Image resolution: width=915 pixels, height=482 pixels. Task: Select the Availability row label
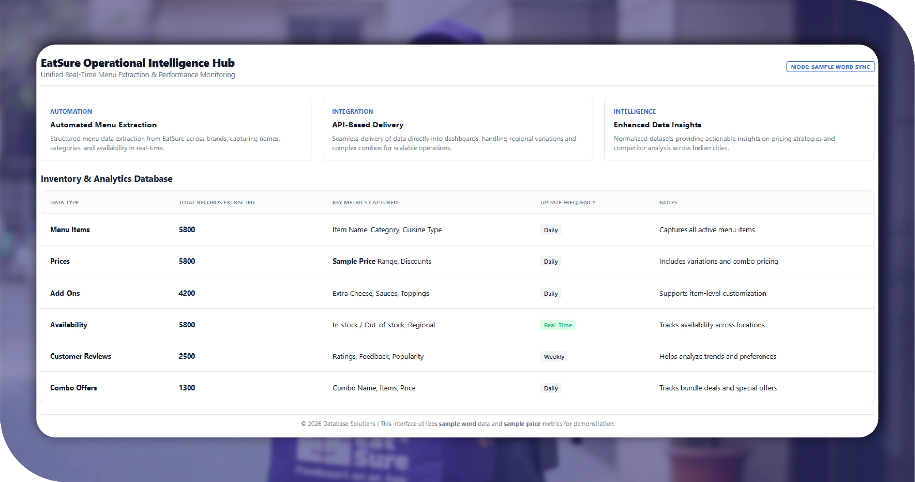click(x=69, y=325)
